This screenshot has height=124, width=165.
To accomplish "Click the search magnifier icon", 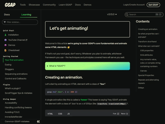I will coord(127,15).
